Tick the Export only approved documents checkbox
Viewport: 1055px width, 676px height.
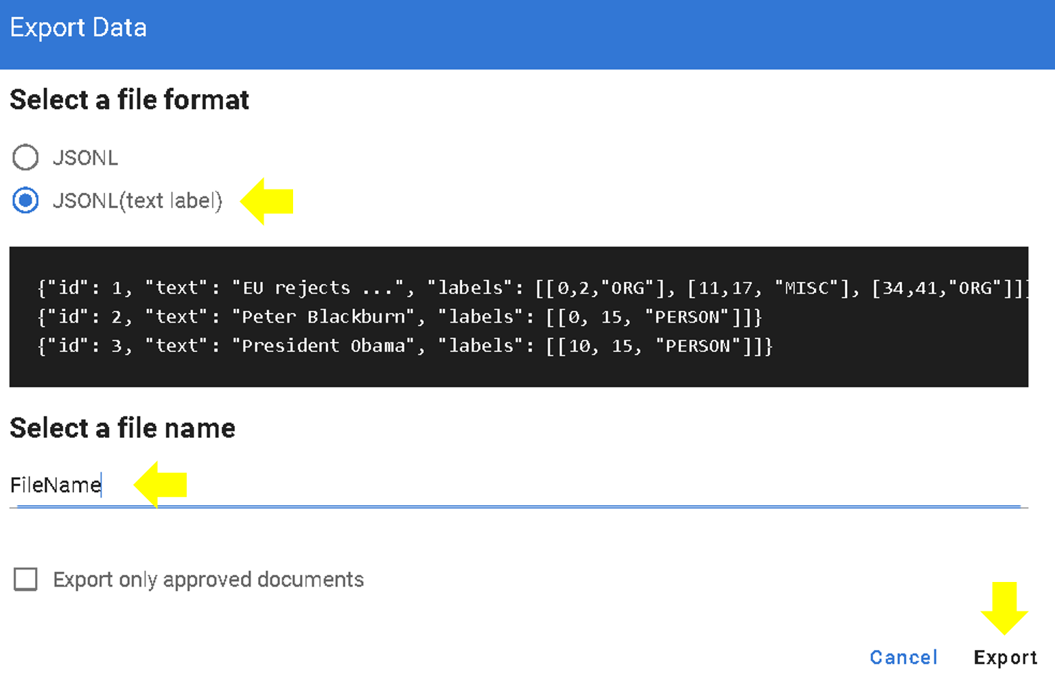25,579
